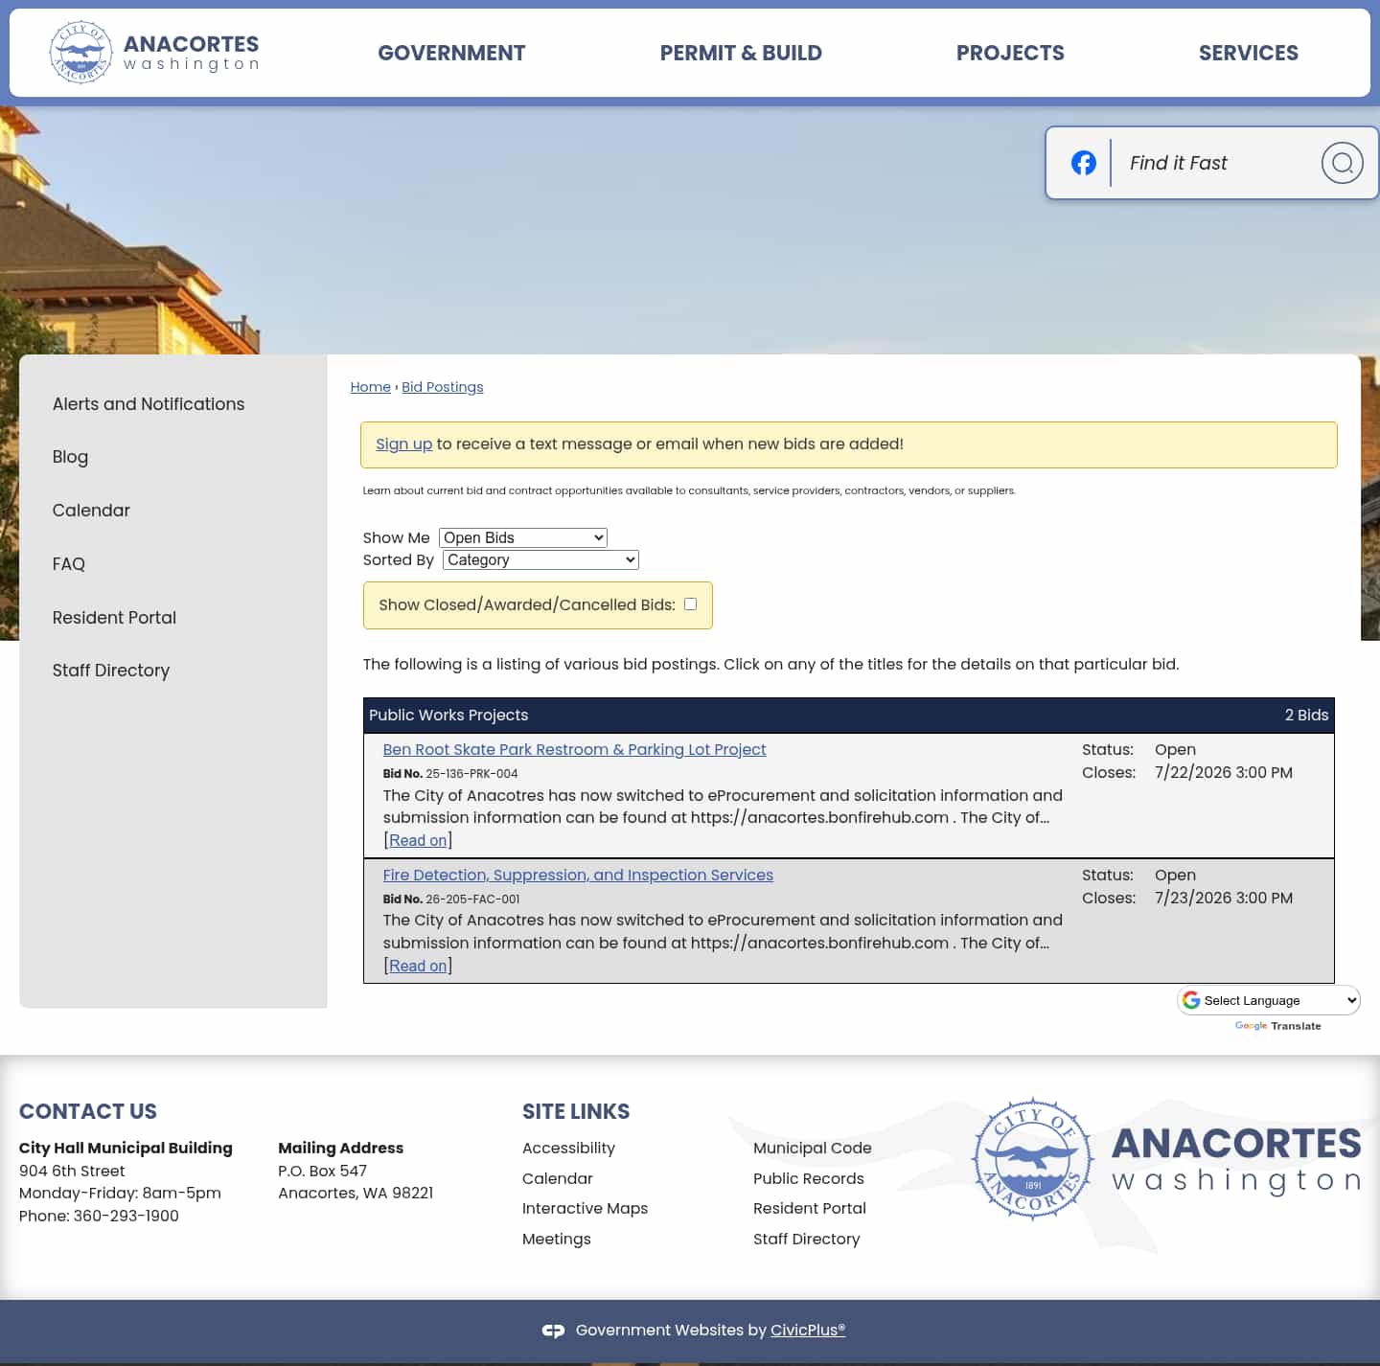Click the Bid Postings breadcrumb link

click(x=442, y=387)
